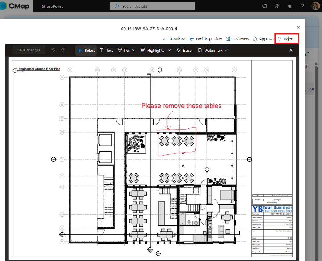Screen dimensions: 322x261
Task: Click the Eraser icon
Action: [178, 50]
